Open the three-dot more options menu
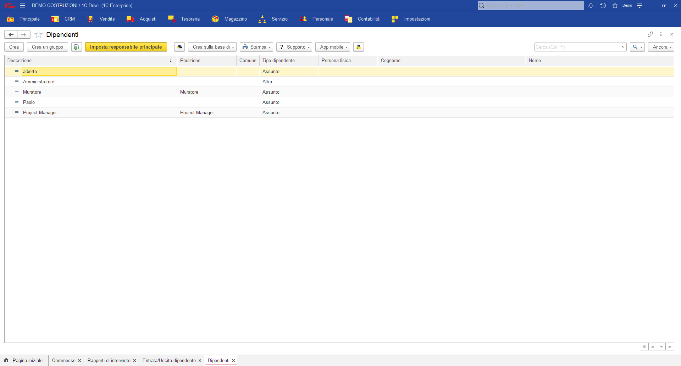Viewport: 681px width, 366px height. [661, 34]
